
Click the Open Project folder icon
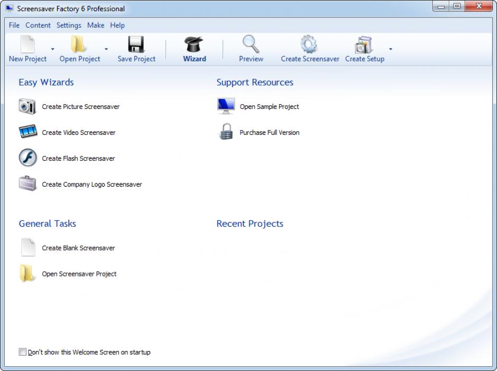point(78,44)
